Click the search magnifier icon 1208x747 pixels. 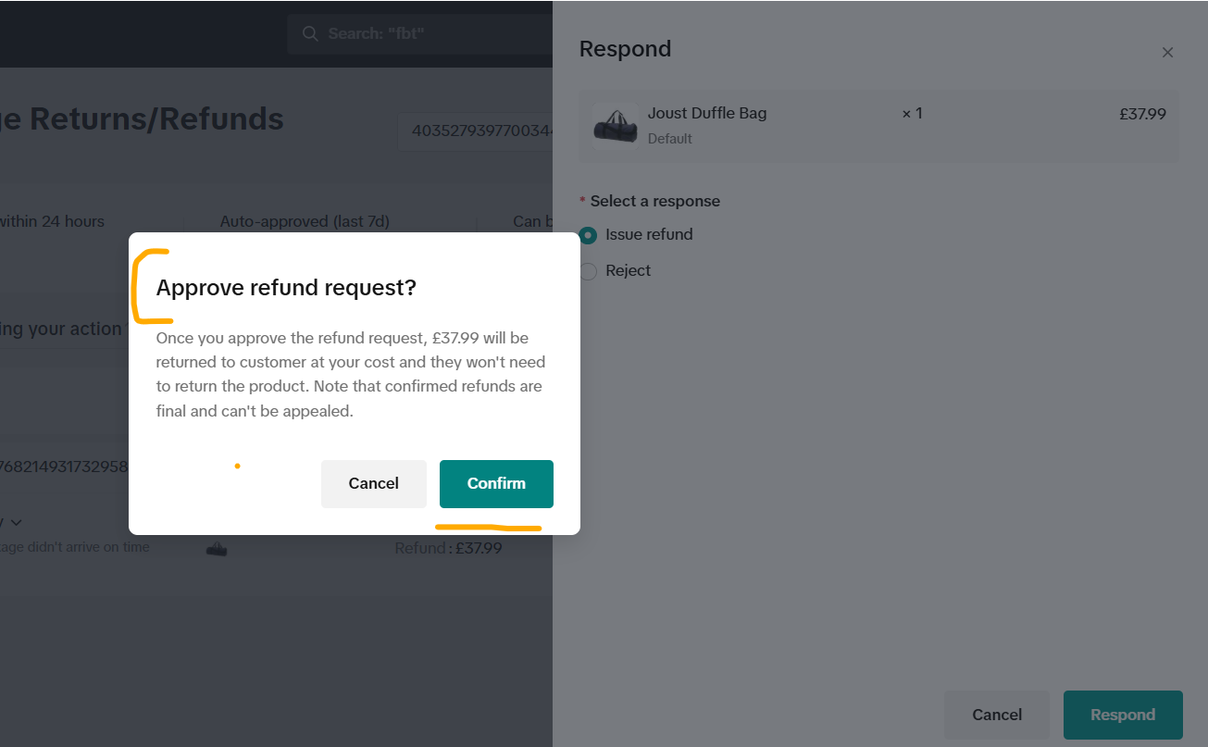tap(310, 34)
